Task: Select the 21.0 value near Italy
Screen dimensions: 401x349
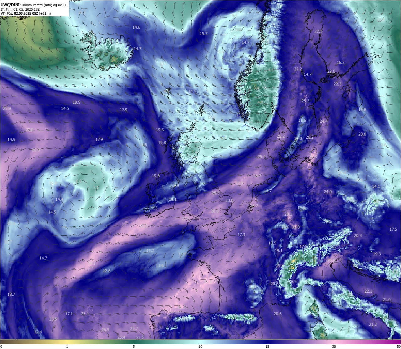Action: pos(387,300)
